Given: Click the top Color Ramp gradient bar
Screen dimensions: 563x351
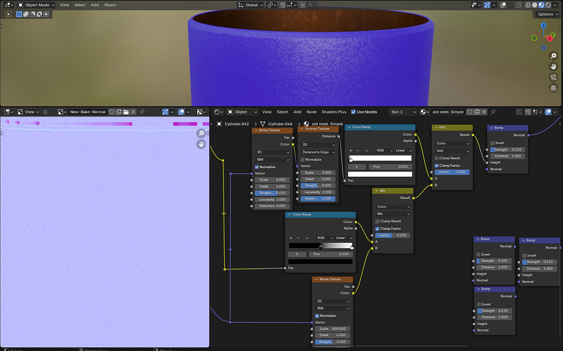Looking at the screenshot, I should (x=380, y=158).
